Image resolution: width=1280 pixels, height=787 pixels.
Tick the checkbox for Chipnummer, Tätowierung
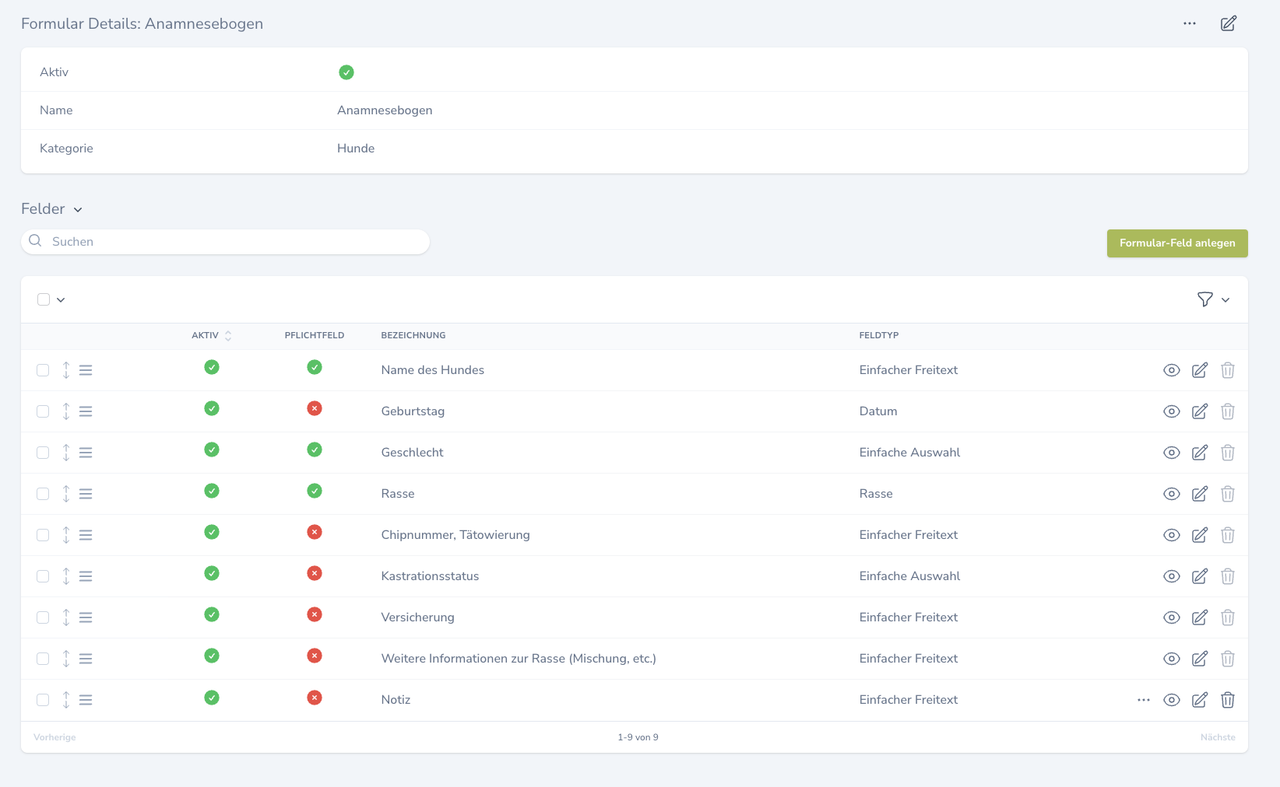[43, 535]
